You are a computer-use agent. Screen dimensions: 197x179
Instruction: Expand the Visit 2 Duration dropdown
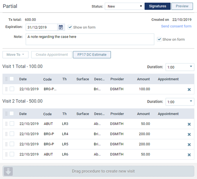(x=180, y=102)
